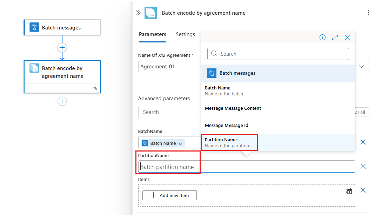Switch to the Settings tab
Viewport: 375px width, 215px height.
click(x=185, y=34)
